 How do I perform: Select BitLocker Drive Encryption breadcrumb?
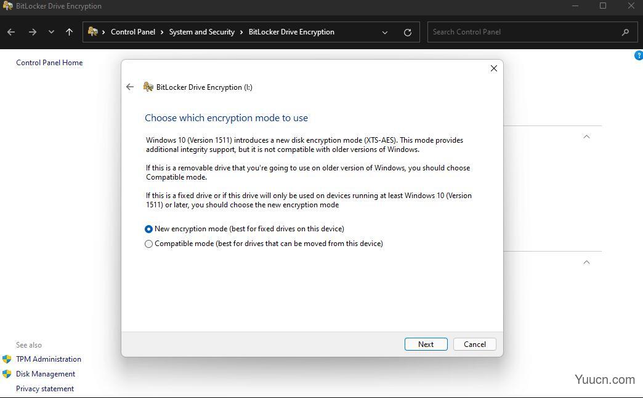[x=291, y=32]
